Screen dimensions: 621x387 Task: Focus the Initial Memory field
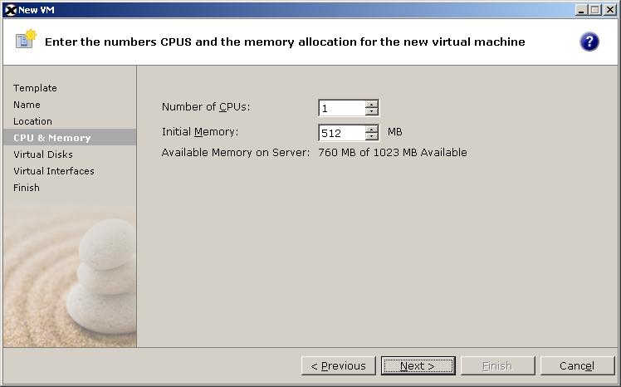pyautogui.click(x=342, y=133)
